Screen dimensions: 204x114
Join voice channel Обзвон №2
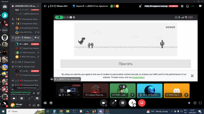[x=25, y=62]
